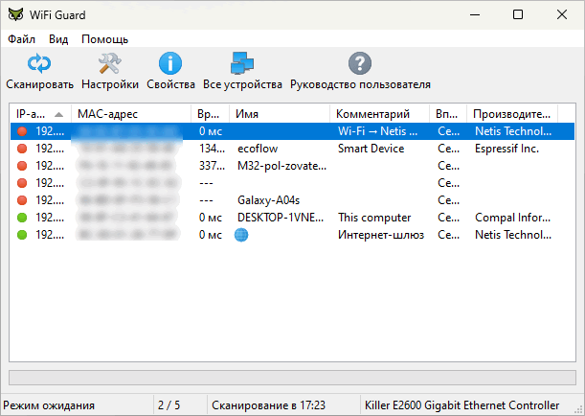The height and width of the screenshot is (416, 585).
Task: Click the Все устройства monitors icon
Action: click(x=242, y=63)
